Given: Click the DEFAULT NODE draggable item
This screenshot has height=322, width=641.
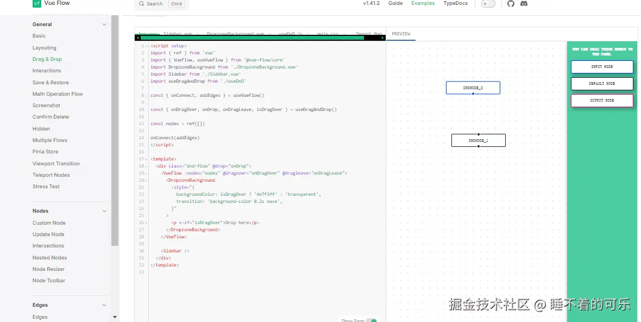Looking at the screenshot, I should [x=602, y=83].
